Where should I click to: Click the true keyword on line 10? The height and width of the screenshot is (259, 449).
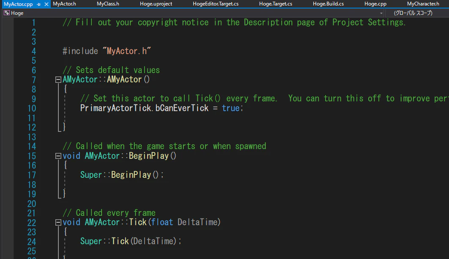(230, 108)
